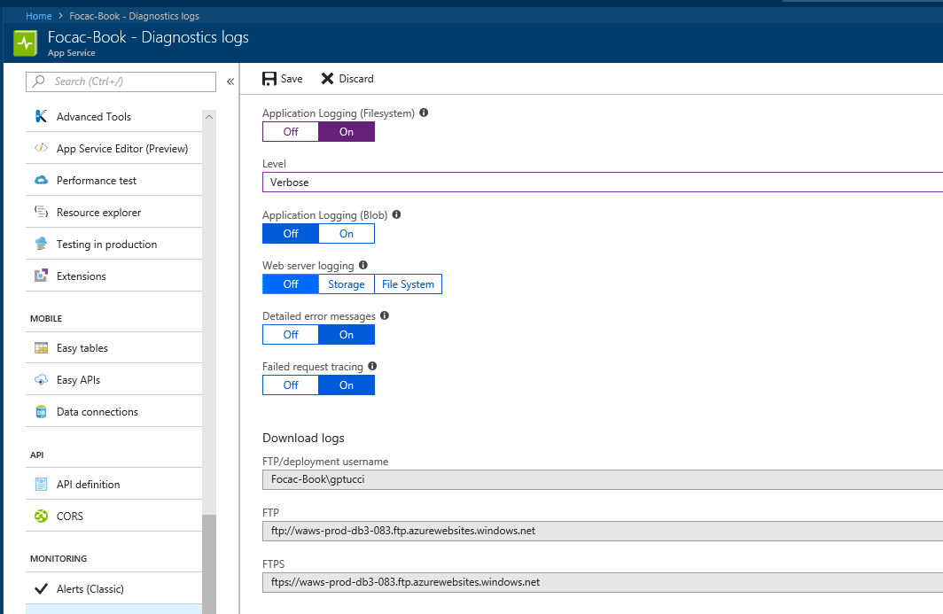Image resolution: width=943 pixels, height=614 pixels.
Task: Click the MONITORING section header
Action: point(58,558)
